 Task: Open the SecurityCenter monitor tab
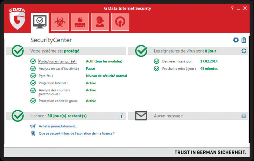(40, 22)
